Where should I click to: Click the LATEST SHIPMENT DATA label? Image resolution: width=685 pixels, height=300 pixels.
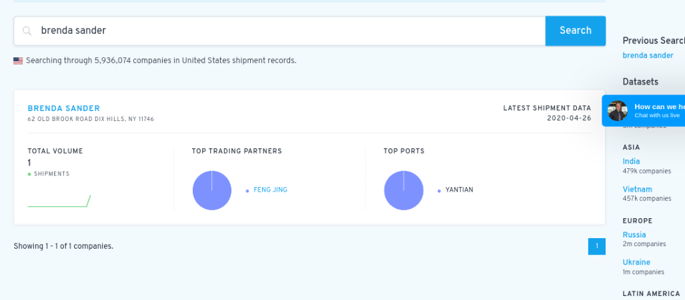(548, 108)
